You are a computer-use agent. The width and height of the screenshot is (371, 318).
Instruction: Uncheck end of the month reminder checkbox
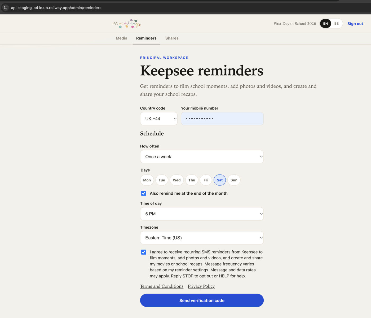coord(144,193)
